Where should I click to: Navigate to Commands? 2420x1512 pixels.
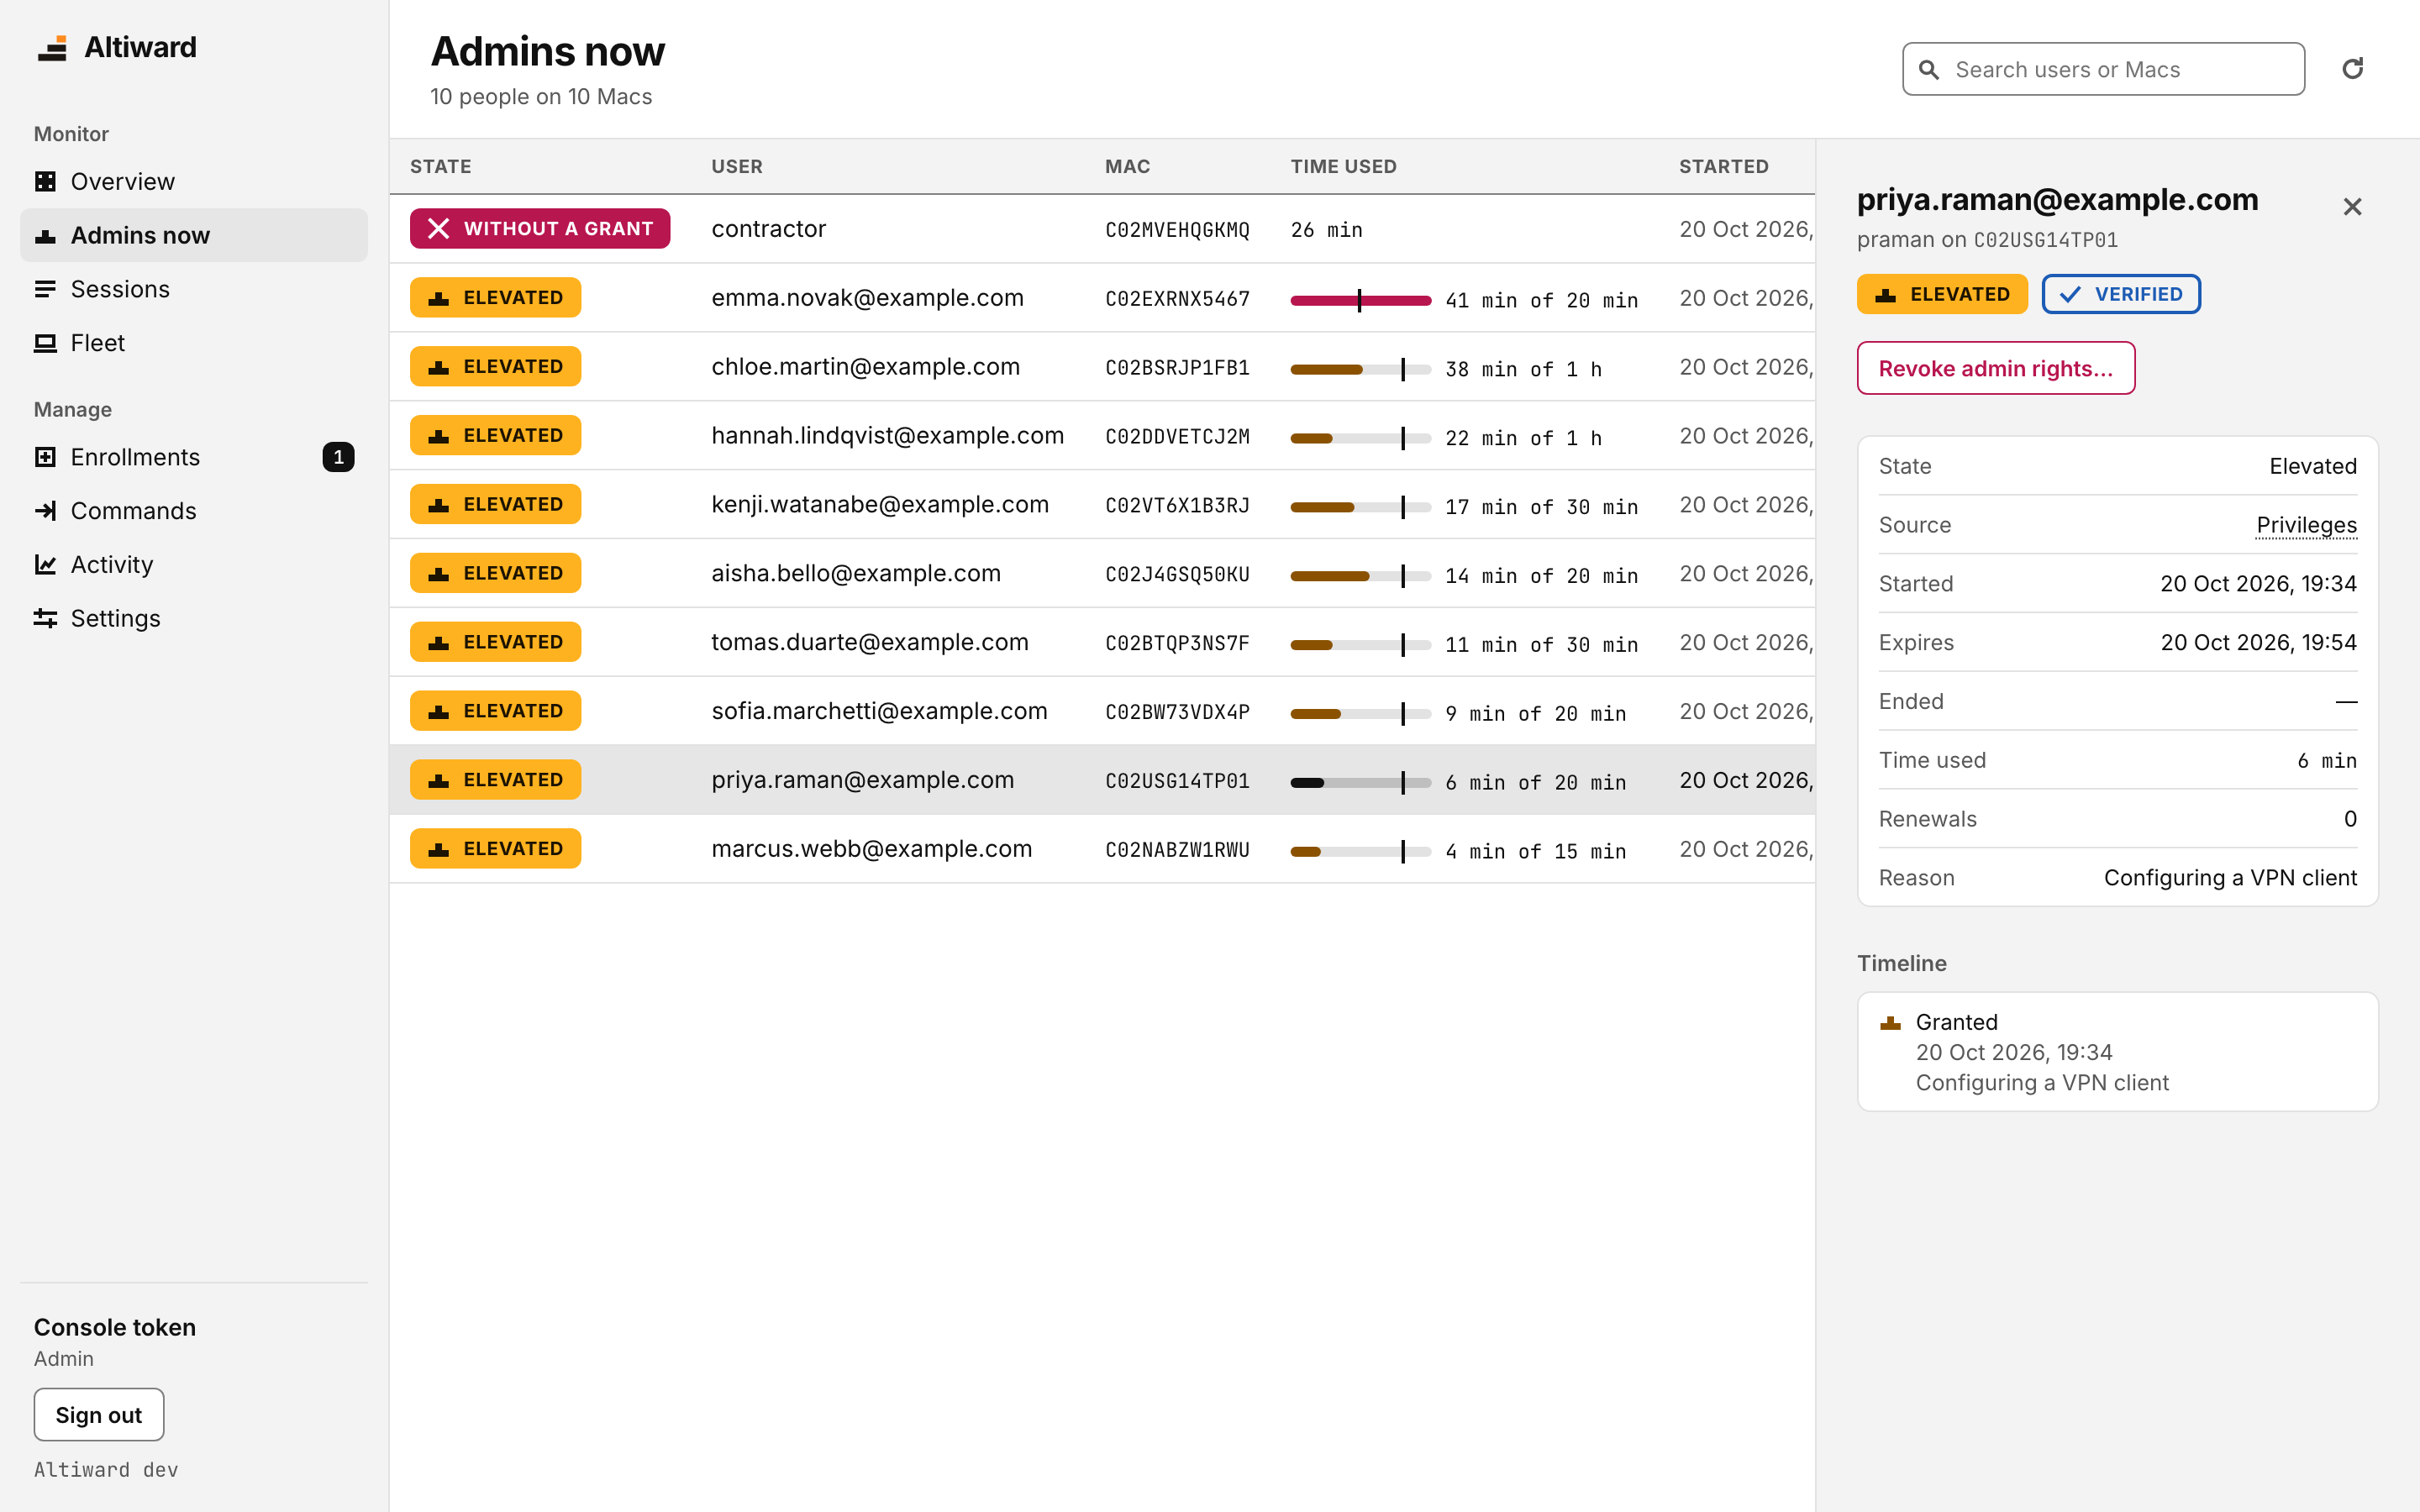pos(194,511)
